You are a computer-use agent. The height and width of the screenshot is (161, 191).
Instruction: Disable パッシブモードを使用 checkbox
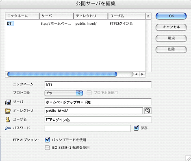47,140
